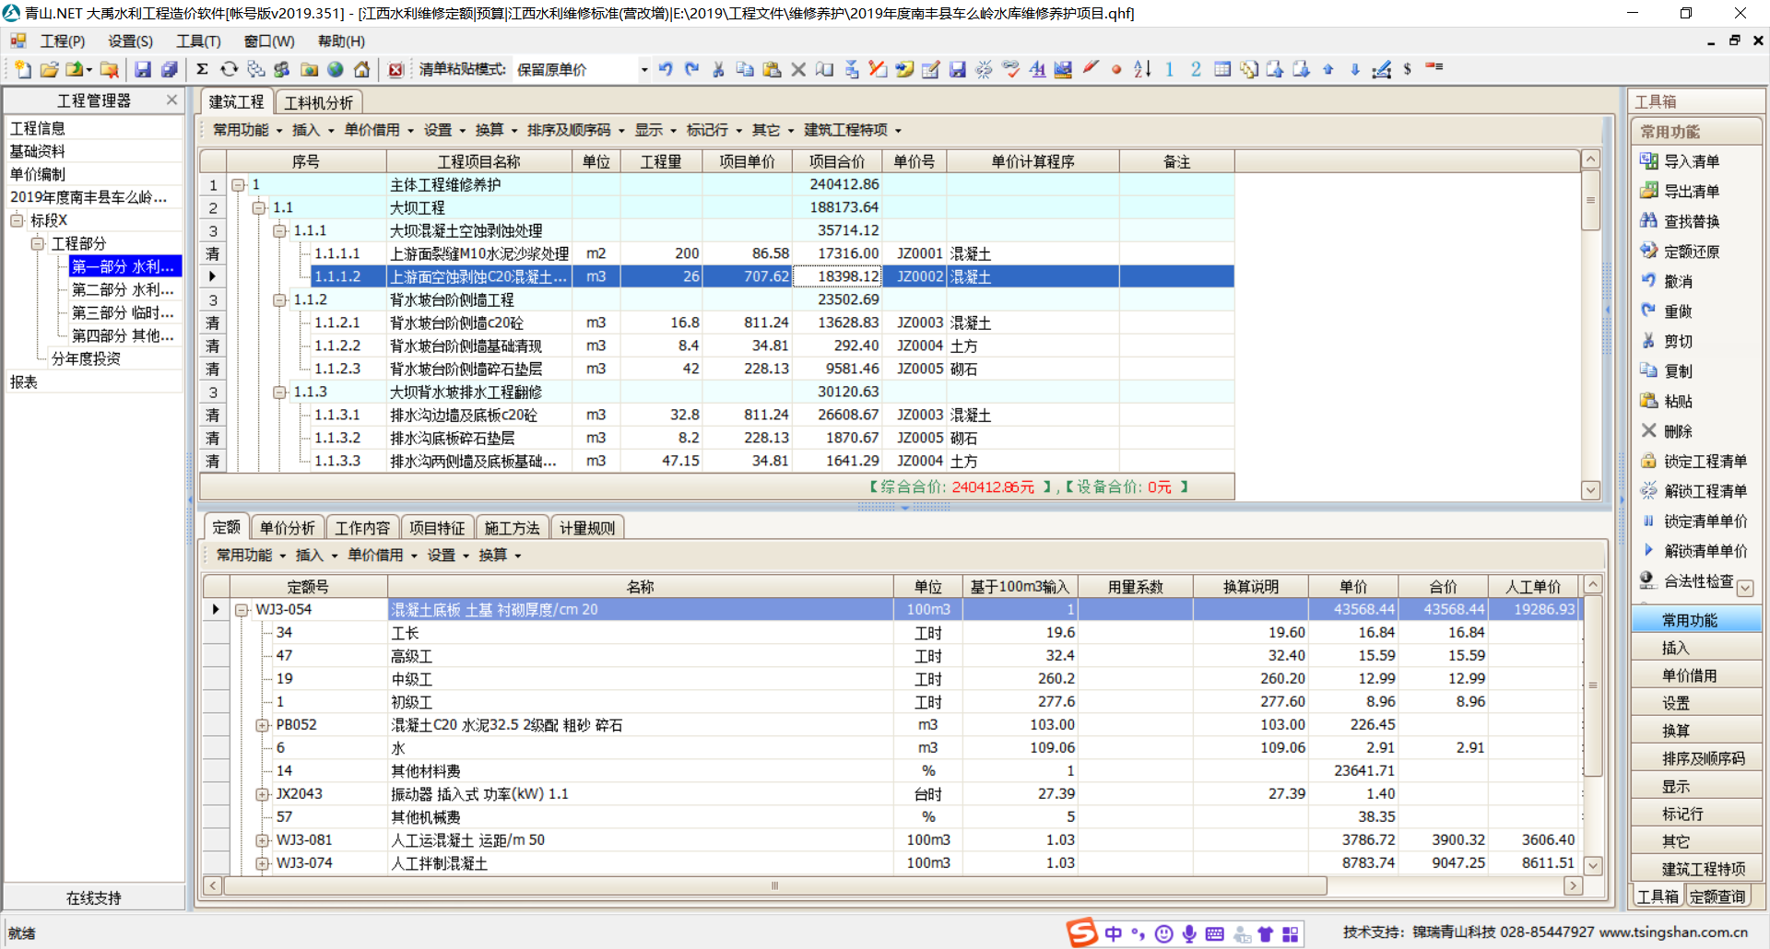Click the A-Z sort icon
The width and height of the screenshot is (1770, 949).
tap(1142, 70)
